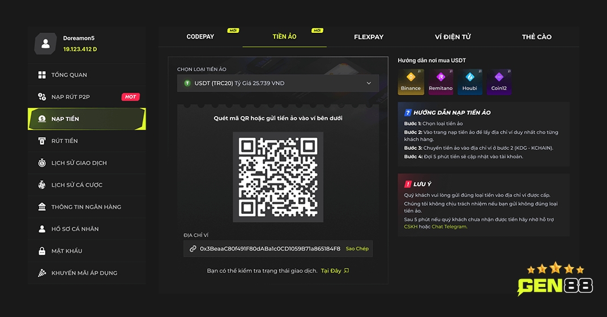Click the CSKH support link

[411, 227]
